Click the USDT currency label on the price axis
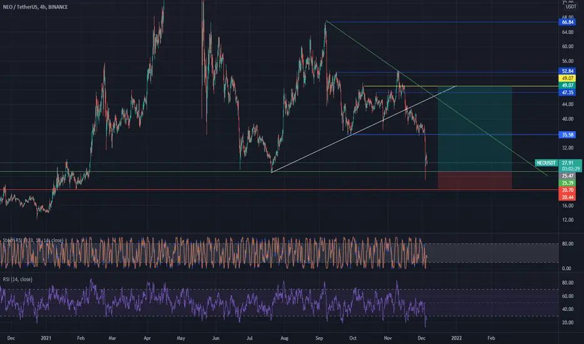Image resolution: width=584 pixels, height=344 pixels. coord(571,7)
